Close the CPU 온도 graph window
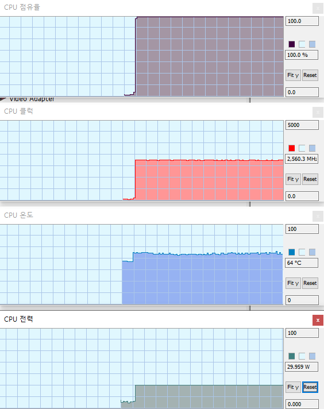Viewport: 324px width, 409px height. pyautogui.click(x=318, y=216)
